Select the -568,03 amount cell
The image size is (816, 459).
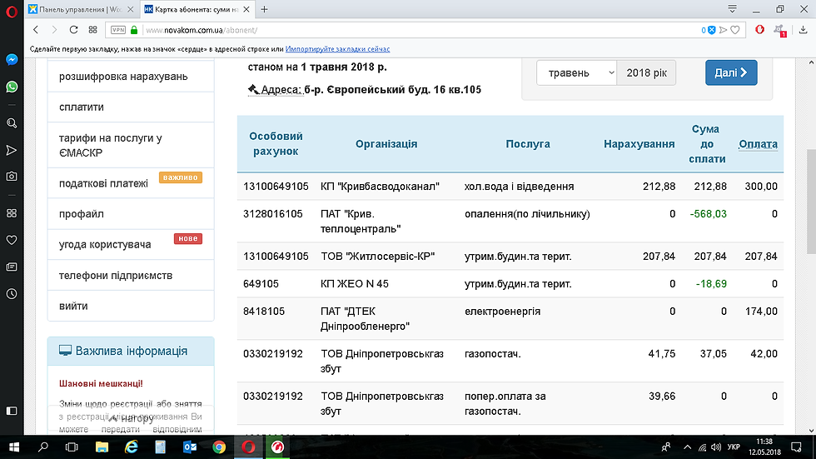pos(708,214)
